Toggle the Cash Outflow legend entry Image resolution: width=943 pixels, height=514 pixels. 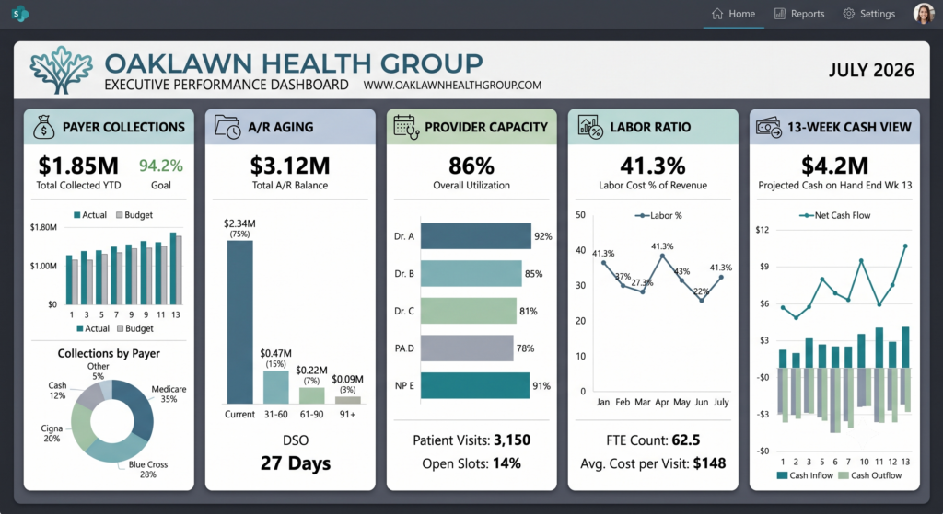[x=869, y=475]
